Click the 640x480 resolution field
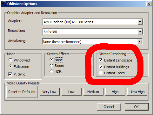153x115 pixels. pos(93,32)
